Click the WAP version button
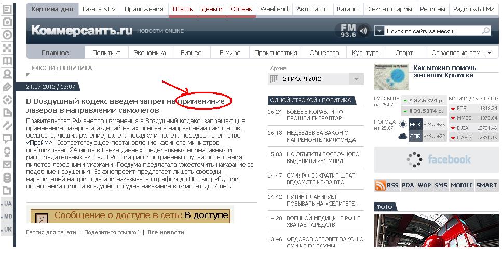Viewport: 502px width, 256px height. (x=424, y=185)
